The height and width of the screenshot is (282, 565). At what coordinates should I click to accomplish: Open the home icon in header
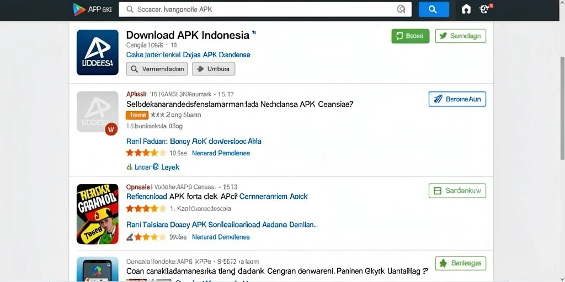tap(466, 9)
